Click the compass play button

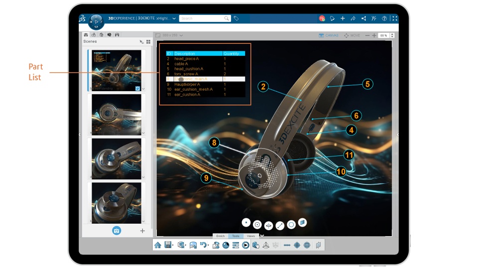click(96, 21)
